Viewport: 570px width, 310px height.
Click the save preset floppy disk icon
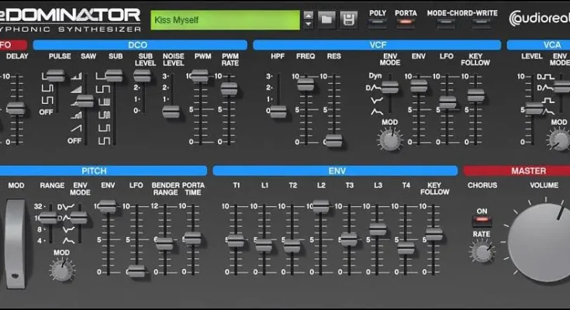(x=349, y=18)
